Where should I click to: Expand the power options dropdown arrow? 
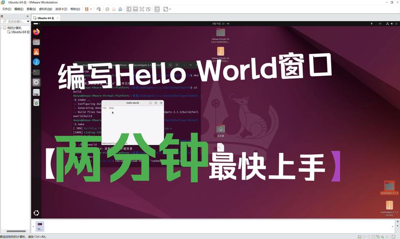click(x=91, y=9)
